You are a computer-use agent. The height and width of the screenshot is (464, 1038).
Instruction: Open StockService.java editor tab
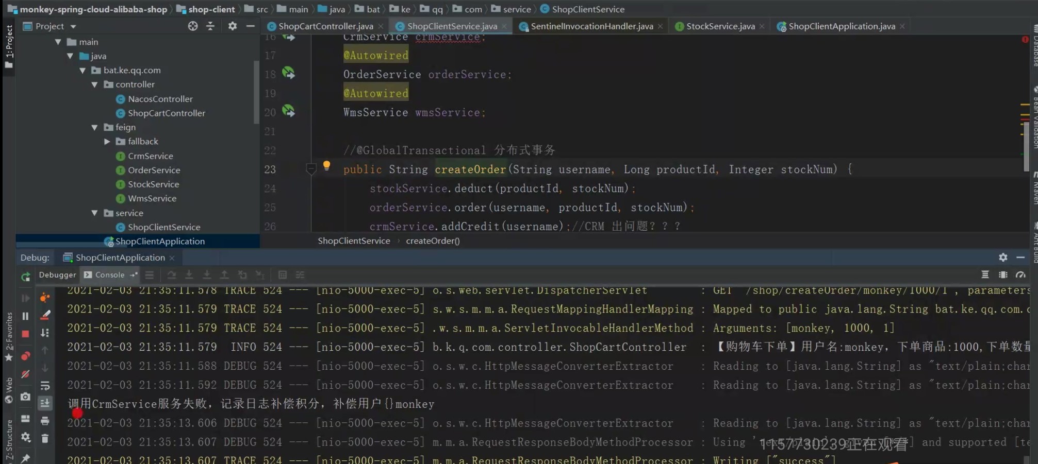click(x=720, y=26)
